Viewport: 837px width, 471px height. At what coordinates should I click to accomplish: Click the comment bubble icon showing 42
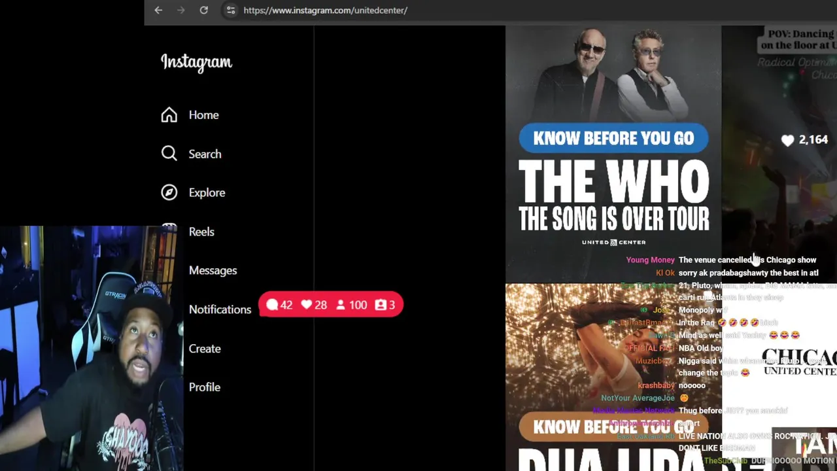click(x=272, y=305)
